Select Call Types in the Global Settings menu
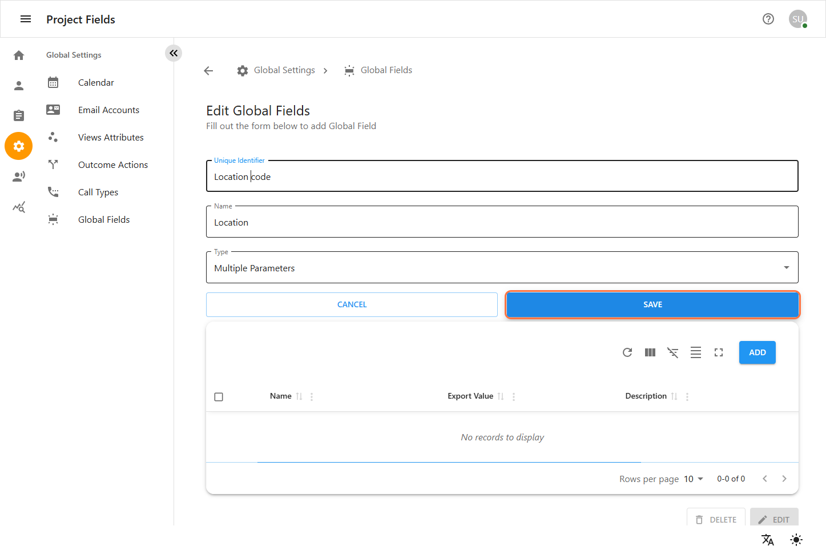 click(x=98, y=192)
